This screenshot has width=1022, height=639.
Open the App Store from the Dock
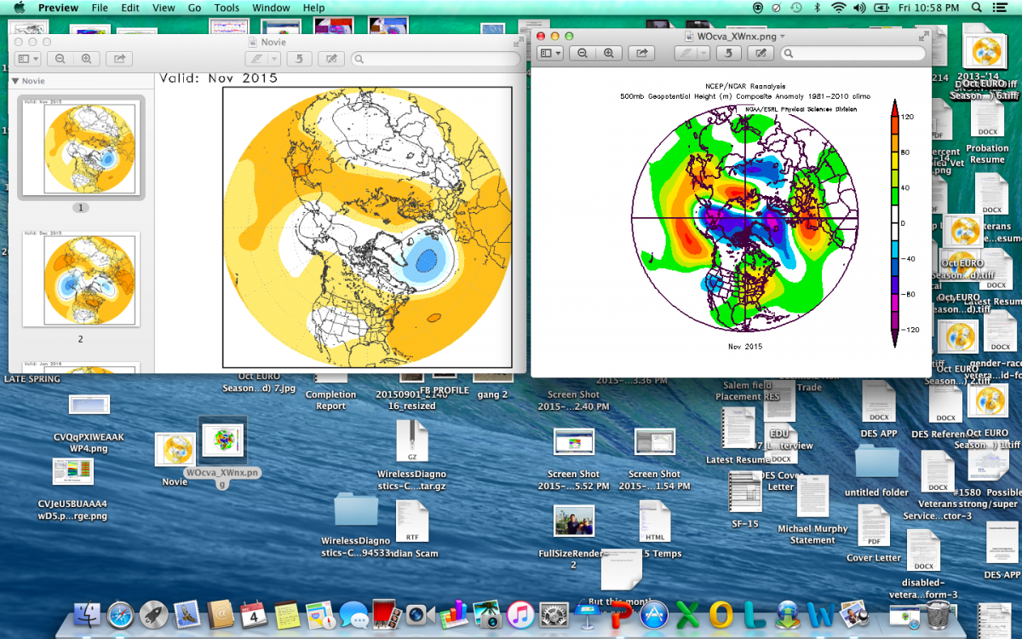click(x=653, y=615)
